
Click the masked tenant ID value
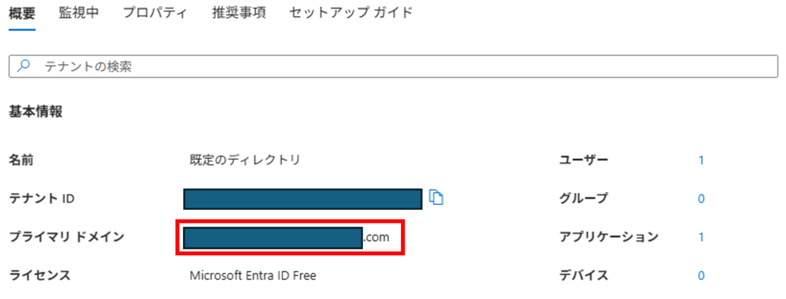click(x=303, y=199)
